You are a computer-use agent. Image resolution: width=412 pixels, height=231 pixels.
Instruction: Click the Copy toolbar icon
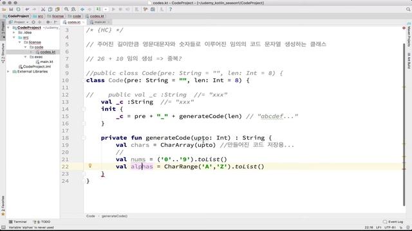point(50,10)
